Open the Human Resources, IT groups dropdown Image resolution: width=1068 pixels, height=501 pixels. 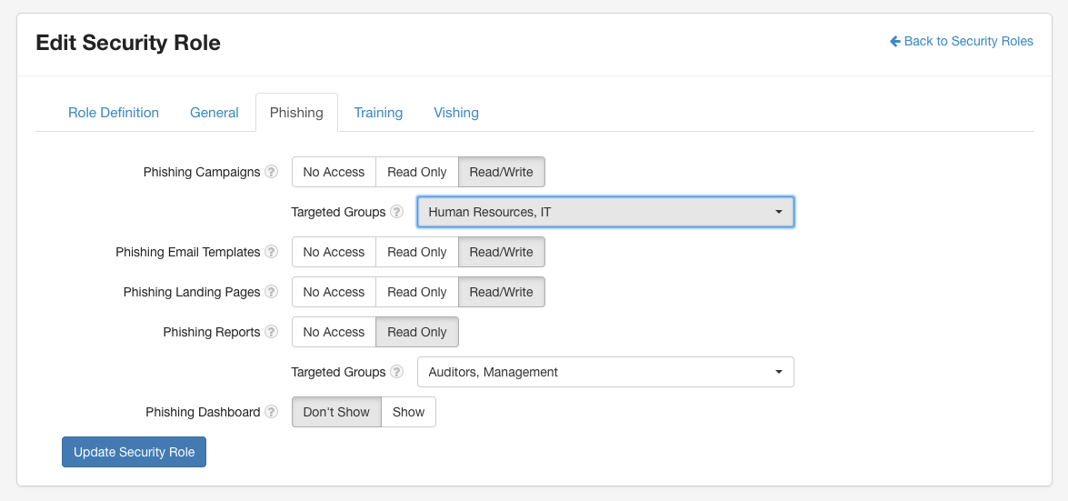(x=605, y=212)
